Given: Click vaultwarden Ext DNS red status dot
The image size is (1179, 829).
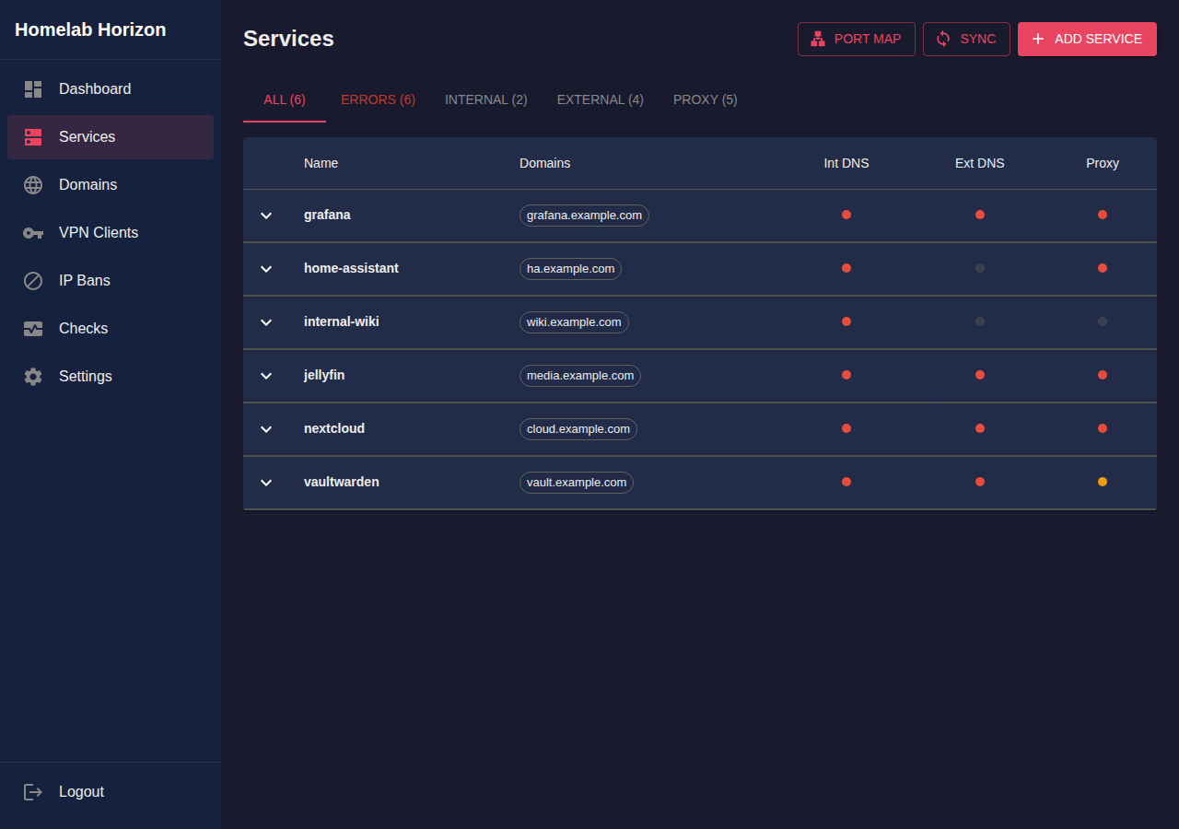Looking at the screenshot, I should [980, 482].
